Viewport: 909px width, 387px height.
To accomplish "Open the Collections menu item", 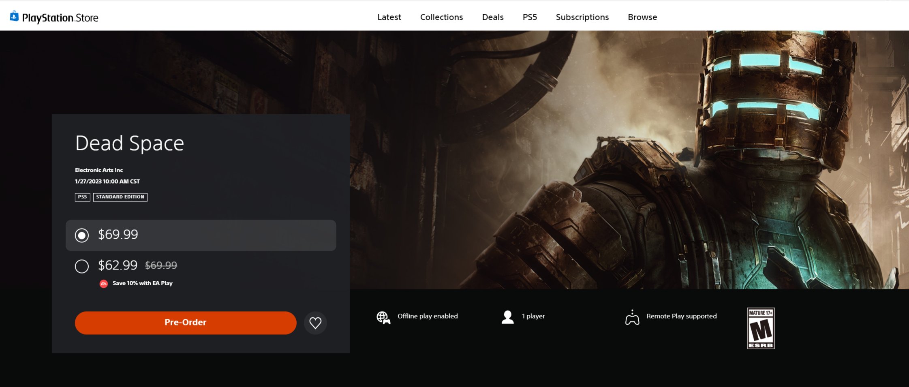I will 441,17.
